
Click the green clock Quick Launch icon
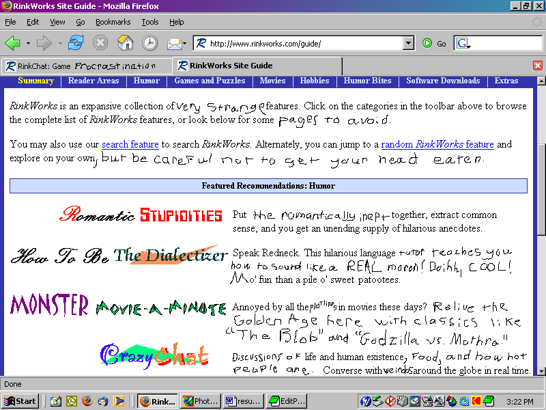72,401
